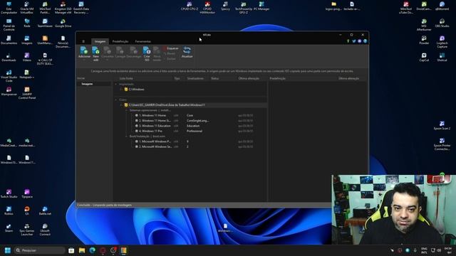
Task: Switch to the Imagem ribbon tab
Action: (x=100, y=41)
